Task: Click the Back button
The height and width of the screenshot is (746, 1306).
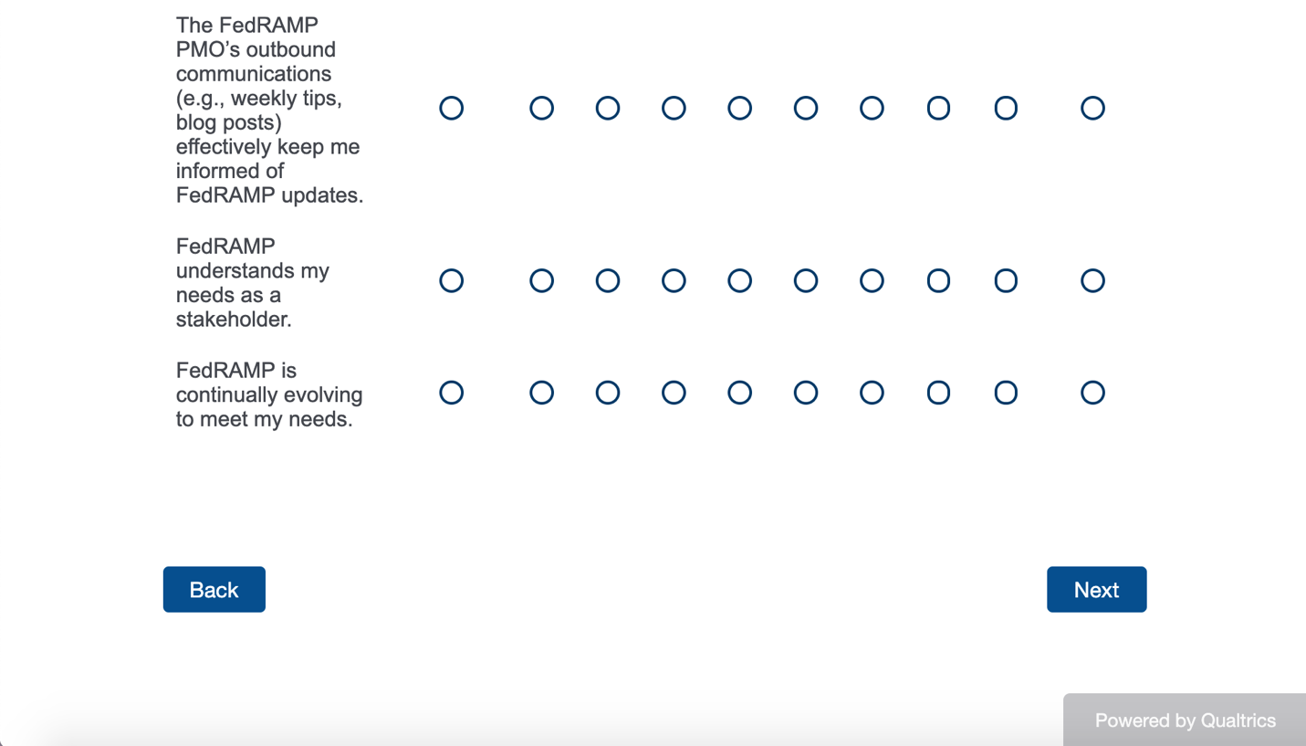Action: pos(214,590)
